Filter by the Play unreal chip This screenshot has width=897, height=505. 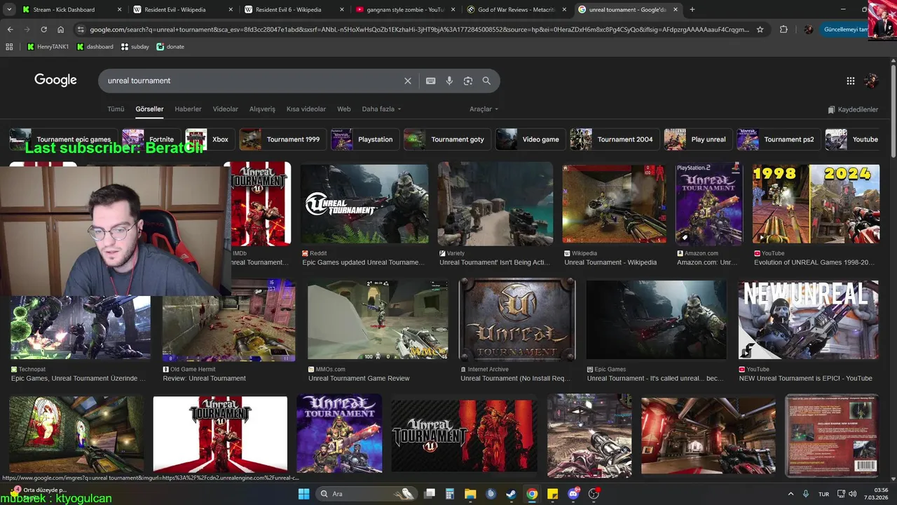coord(697,140)
